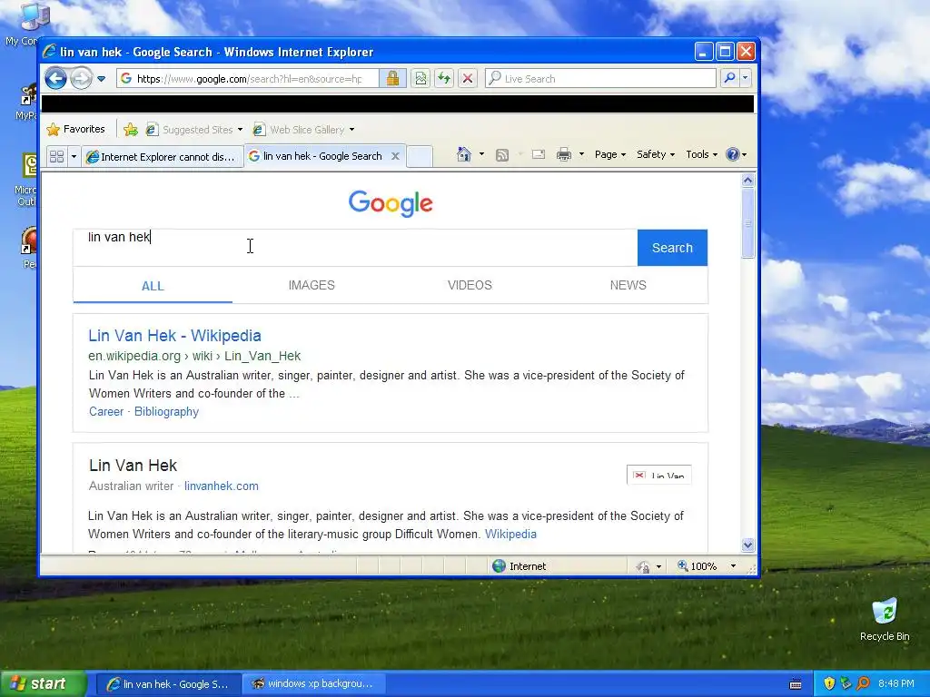Open the Favorites star button
This screenshot has width=930, height=697.
(x=76, y=129)
